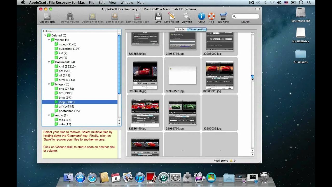
Task: Select thumbnail 32986720.jpg
Action: (182, 112)
